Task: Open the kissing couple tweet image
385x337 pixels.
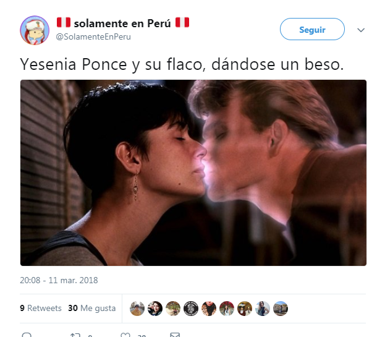Action: pyautogui.click(x=193, y=173)
